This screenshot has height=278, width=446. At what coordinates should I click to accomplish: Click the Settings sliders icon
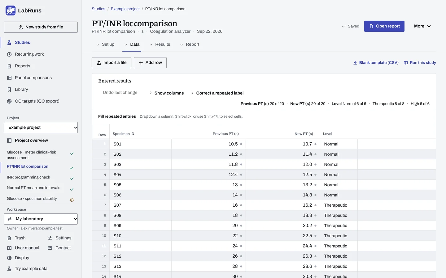click(x=50, y=238)
